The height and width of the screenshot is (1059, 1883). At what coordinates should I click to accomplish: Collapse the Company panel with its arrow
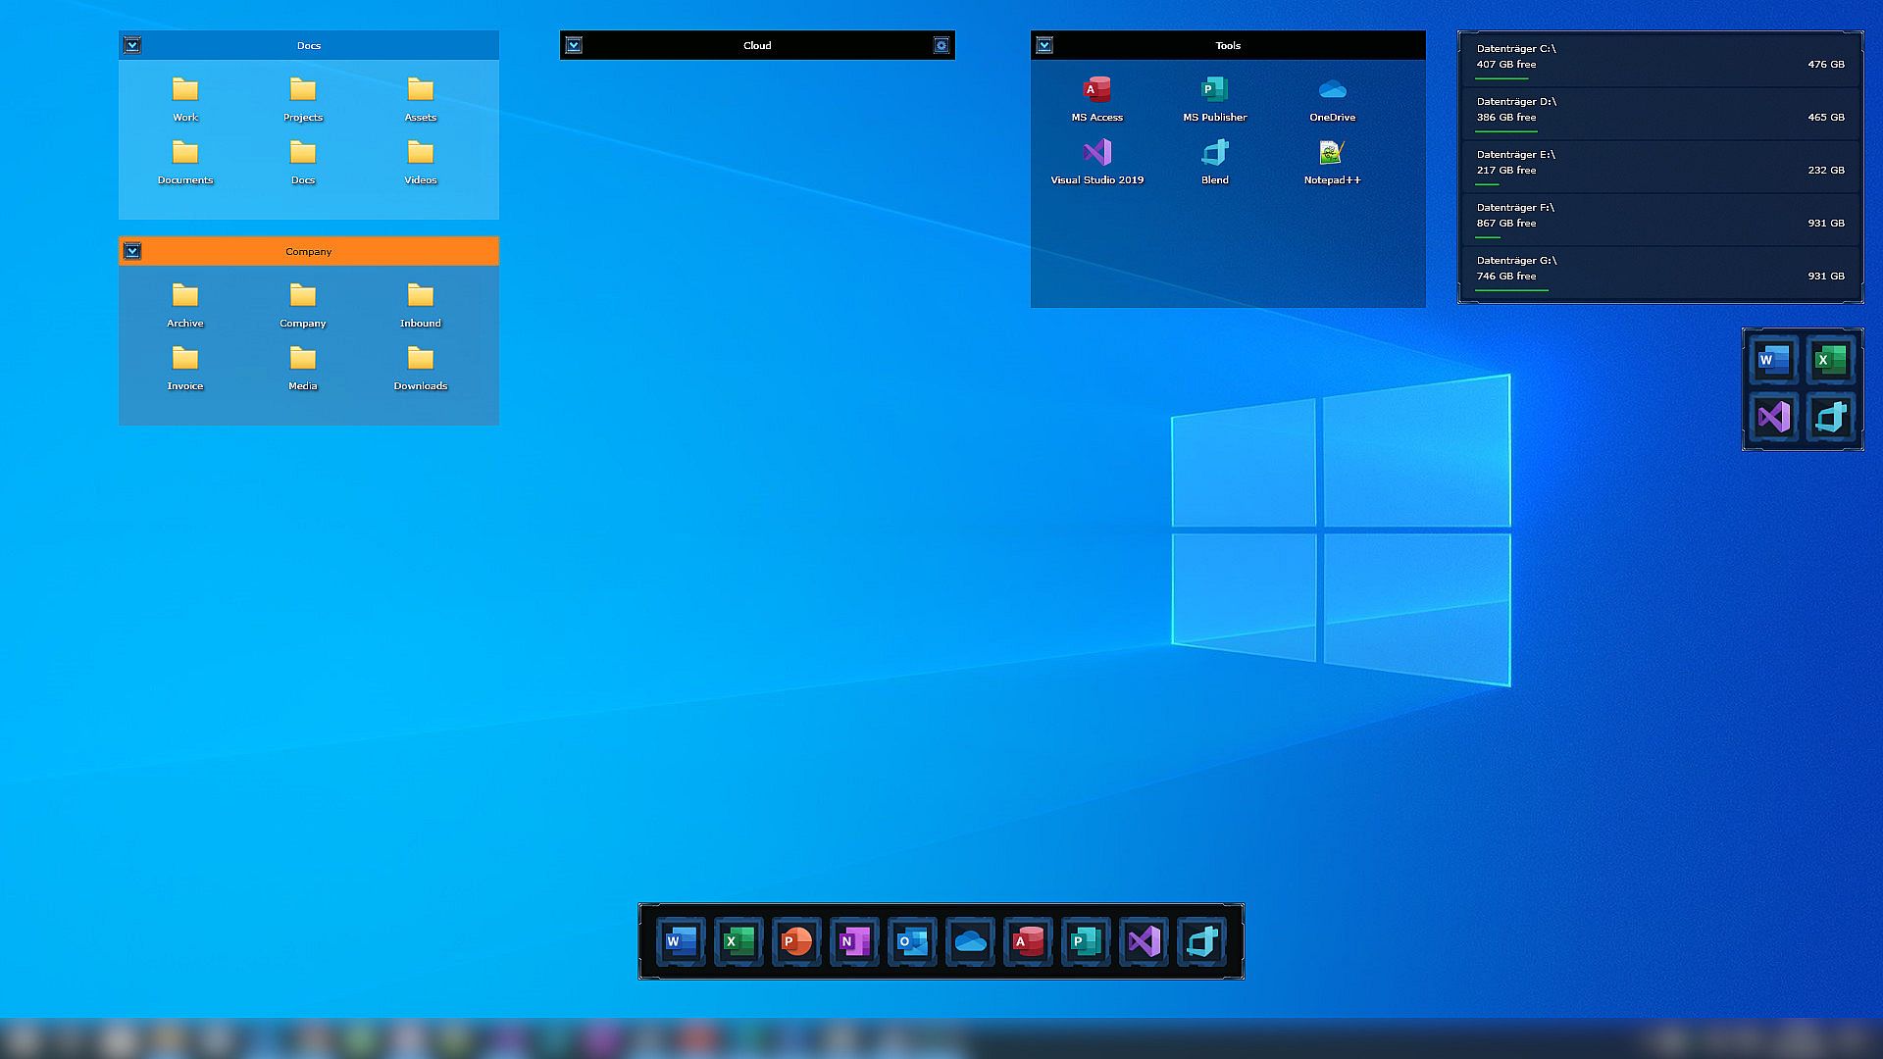[x=132, y=251]
